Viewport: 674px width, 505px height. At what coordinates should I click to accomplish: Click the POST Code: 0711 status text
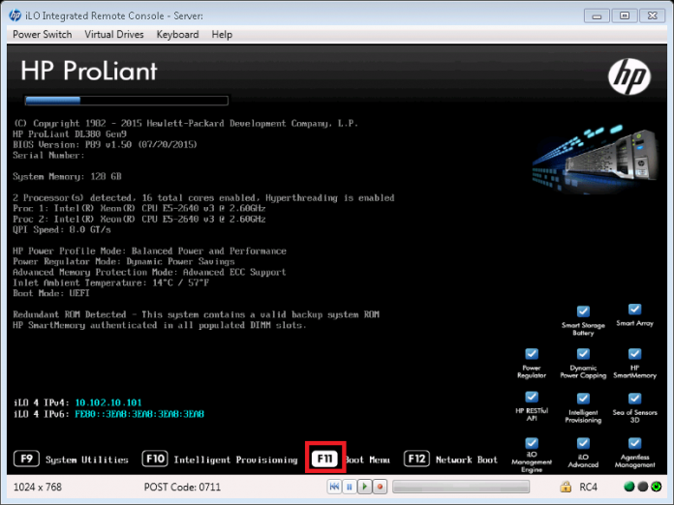click(182, 487)
